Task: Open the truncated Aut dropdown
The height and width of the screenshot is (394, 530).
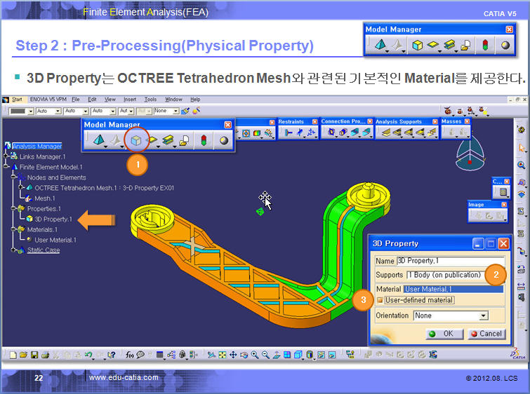Action: (x=131, y=111)
